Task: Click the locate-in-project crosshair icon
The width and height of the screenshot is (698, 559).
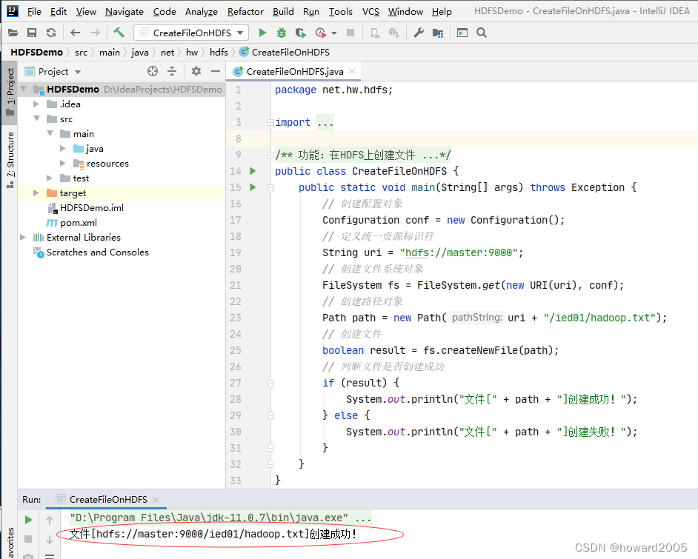Action: 153,71
